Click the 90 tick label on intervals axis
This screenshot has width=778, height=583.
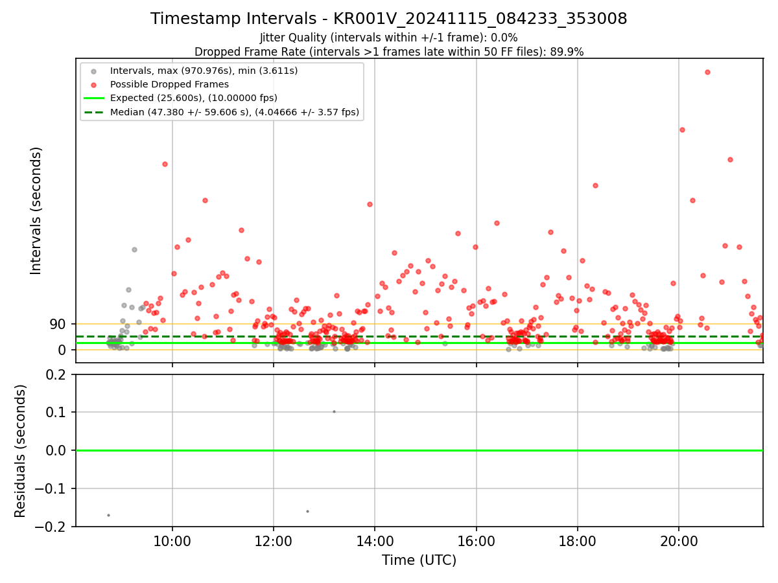tap(59, 324)
